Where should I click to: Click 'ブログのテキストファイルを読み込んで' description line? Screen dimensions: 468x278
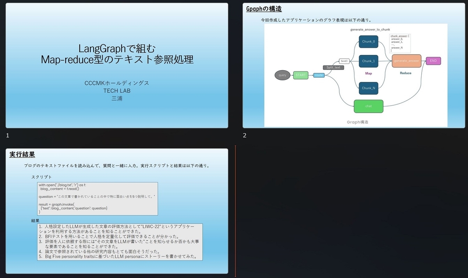coord(117,166)
